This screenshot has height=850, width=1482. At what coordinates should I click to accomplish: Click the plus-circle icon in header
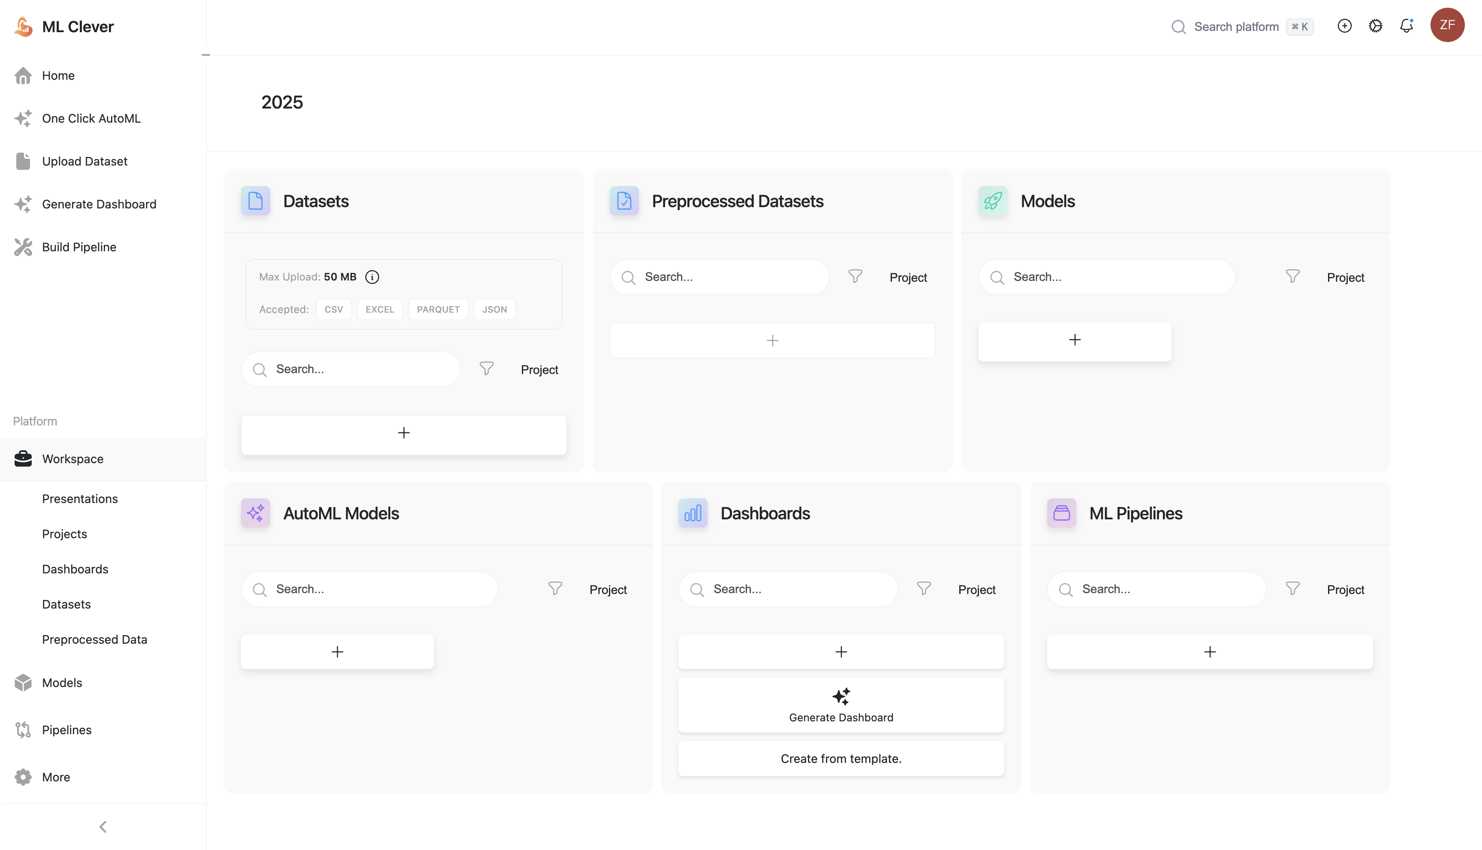tap(1344, 26)
